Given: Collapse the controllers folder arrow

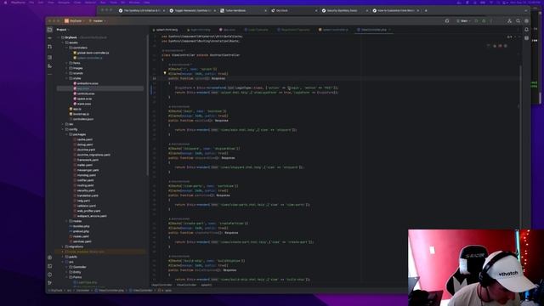Looking at the screenshot, I should (66, 48).
